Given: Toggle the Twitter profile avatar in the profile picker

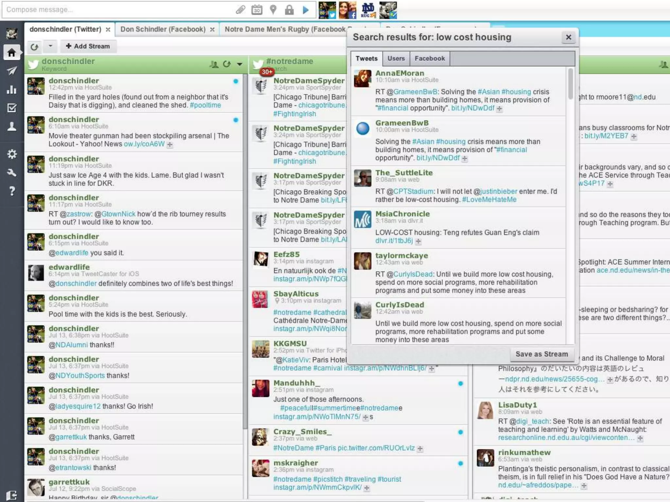Looking at the screenshot, I should (x=327, y=10).
